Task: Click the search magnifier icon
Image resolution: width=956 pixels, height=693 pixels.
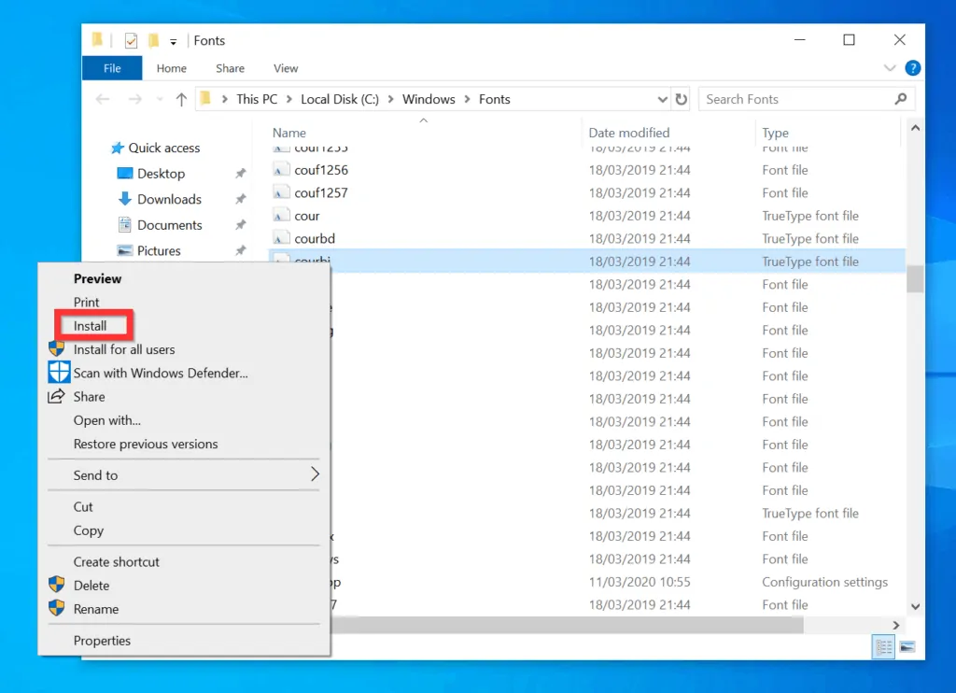Action: [x=900, y=98]
